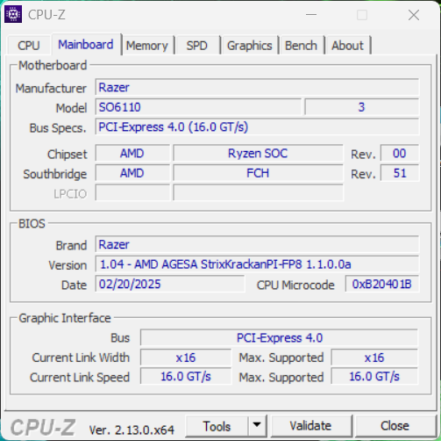Viewport: 441px width, 441px height.
Task: Minimize the CPU-Z window
Action: (311, 15)
